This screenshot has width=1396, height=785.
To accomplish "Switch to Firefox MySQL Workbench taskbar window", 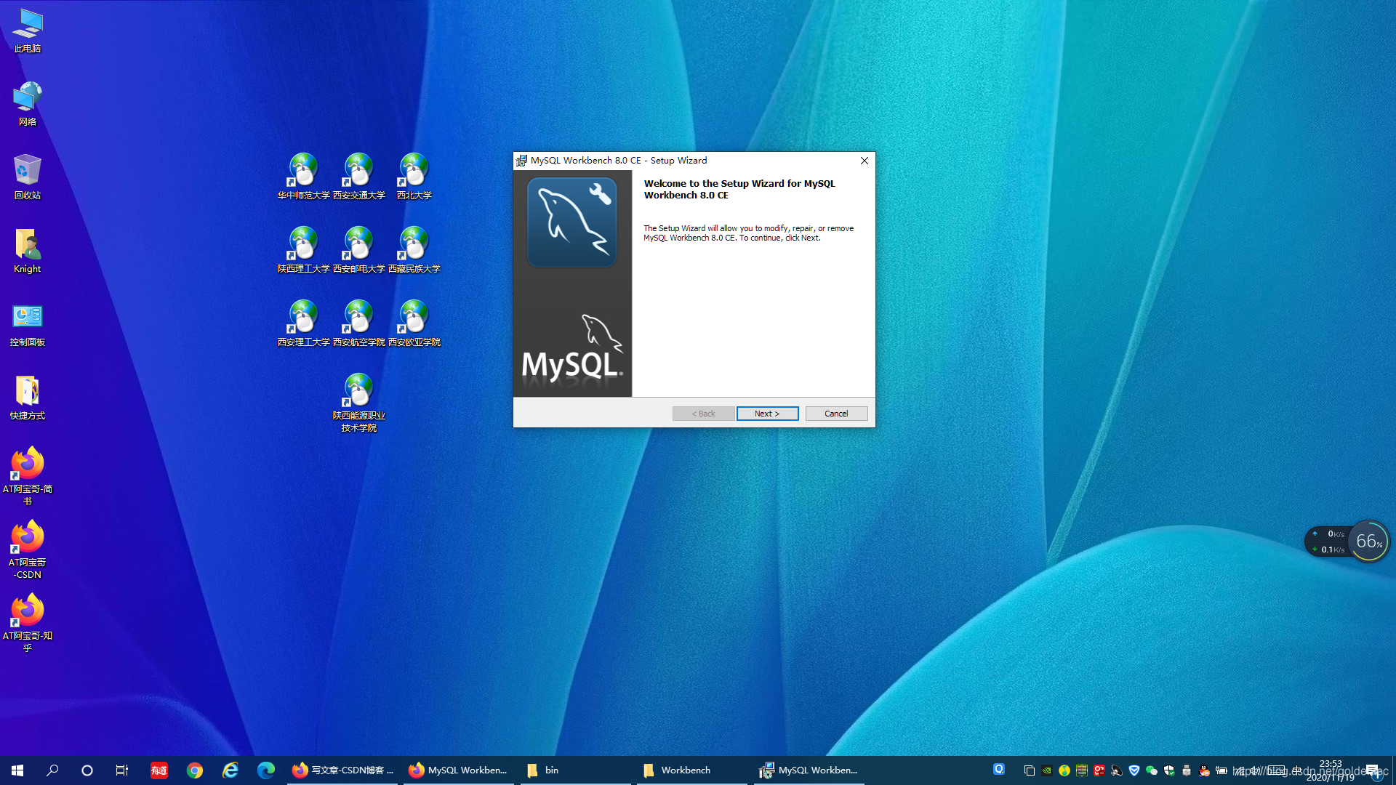I will pyautogui.click(x=458, y=770).
